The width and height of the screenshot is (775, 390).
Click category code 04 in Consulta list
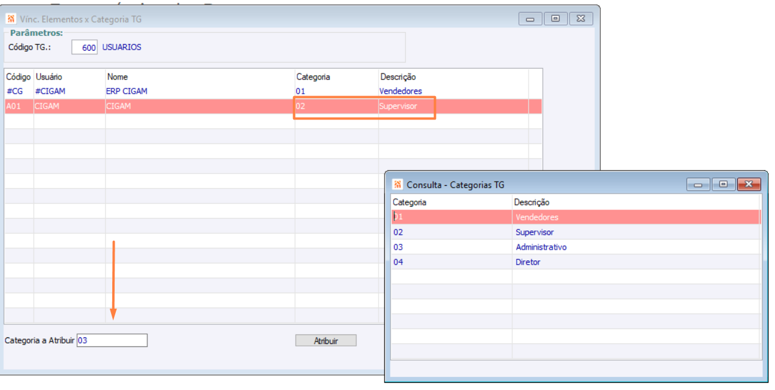(x=398, y=262)
